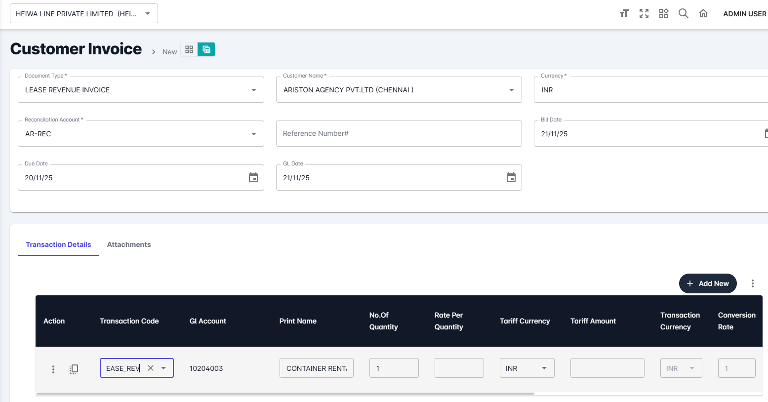This screenshot has width=768, height=402.
Task: Open the Customer Name dropdown
Action: tap(511, 90)
